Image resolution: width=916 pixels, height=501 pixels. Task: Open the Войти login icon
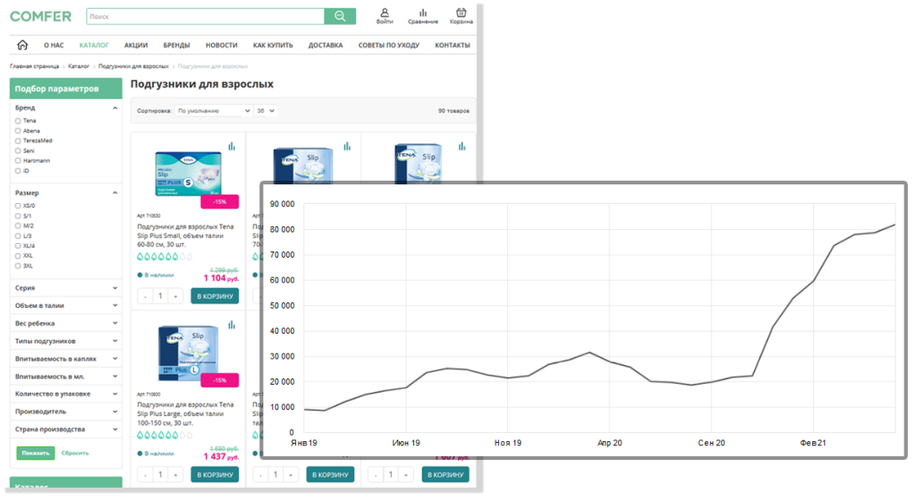(x=385, y=16)
